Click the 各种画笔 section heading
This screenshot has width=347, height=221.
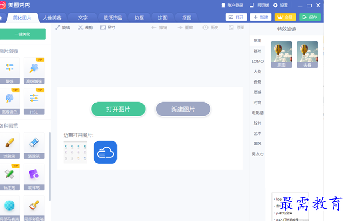click(x=9, y=126)
